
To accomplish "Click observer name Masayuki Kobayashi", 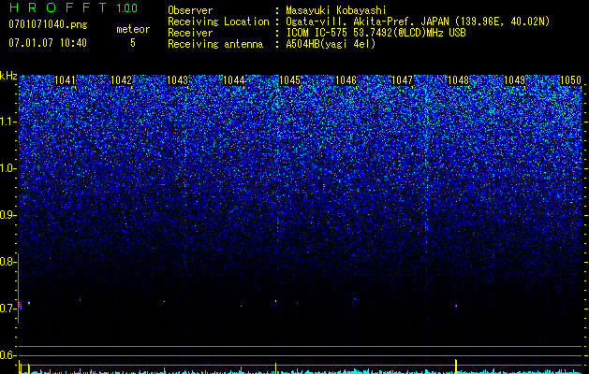I will (336, 10).
